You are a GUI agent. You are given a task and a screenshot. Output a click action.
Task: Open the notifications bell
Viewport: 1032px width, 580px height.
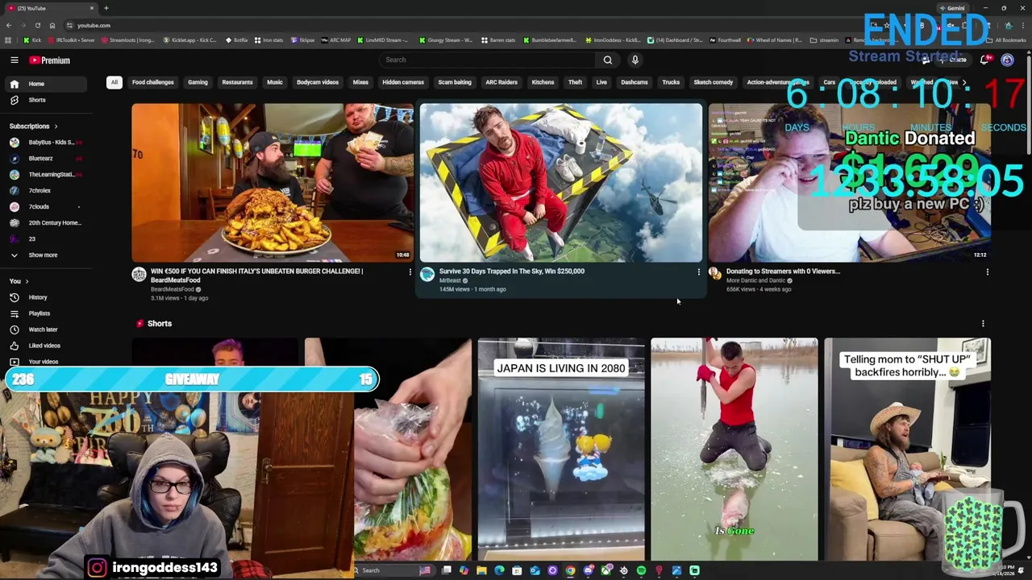984,60
